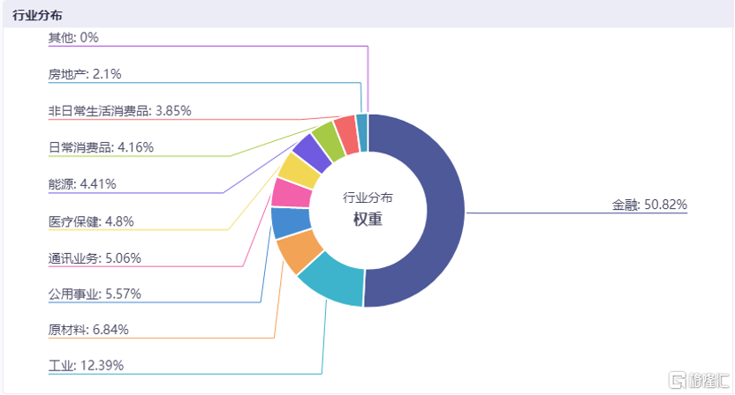Click the small 房地产 blue slice

(x=362, y=133)
